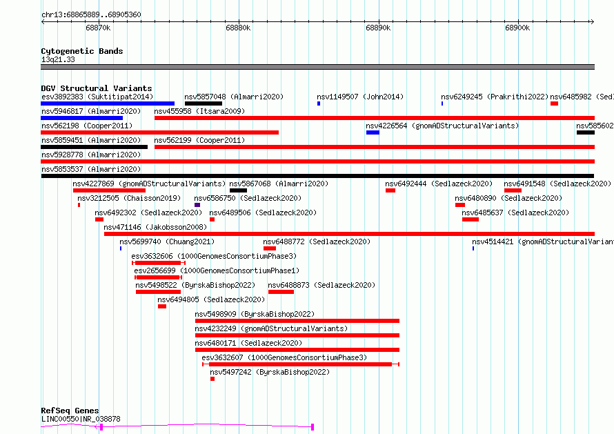Open the nsv5497242 (ByrskaBishop2022) variant label

coord(270,372)
